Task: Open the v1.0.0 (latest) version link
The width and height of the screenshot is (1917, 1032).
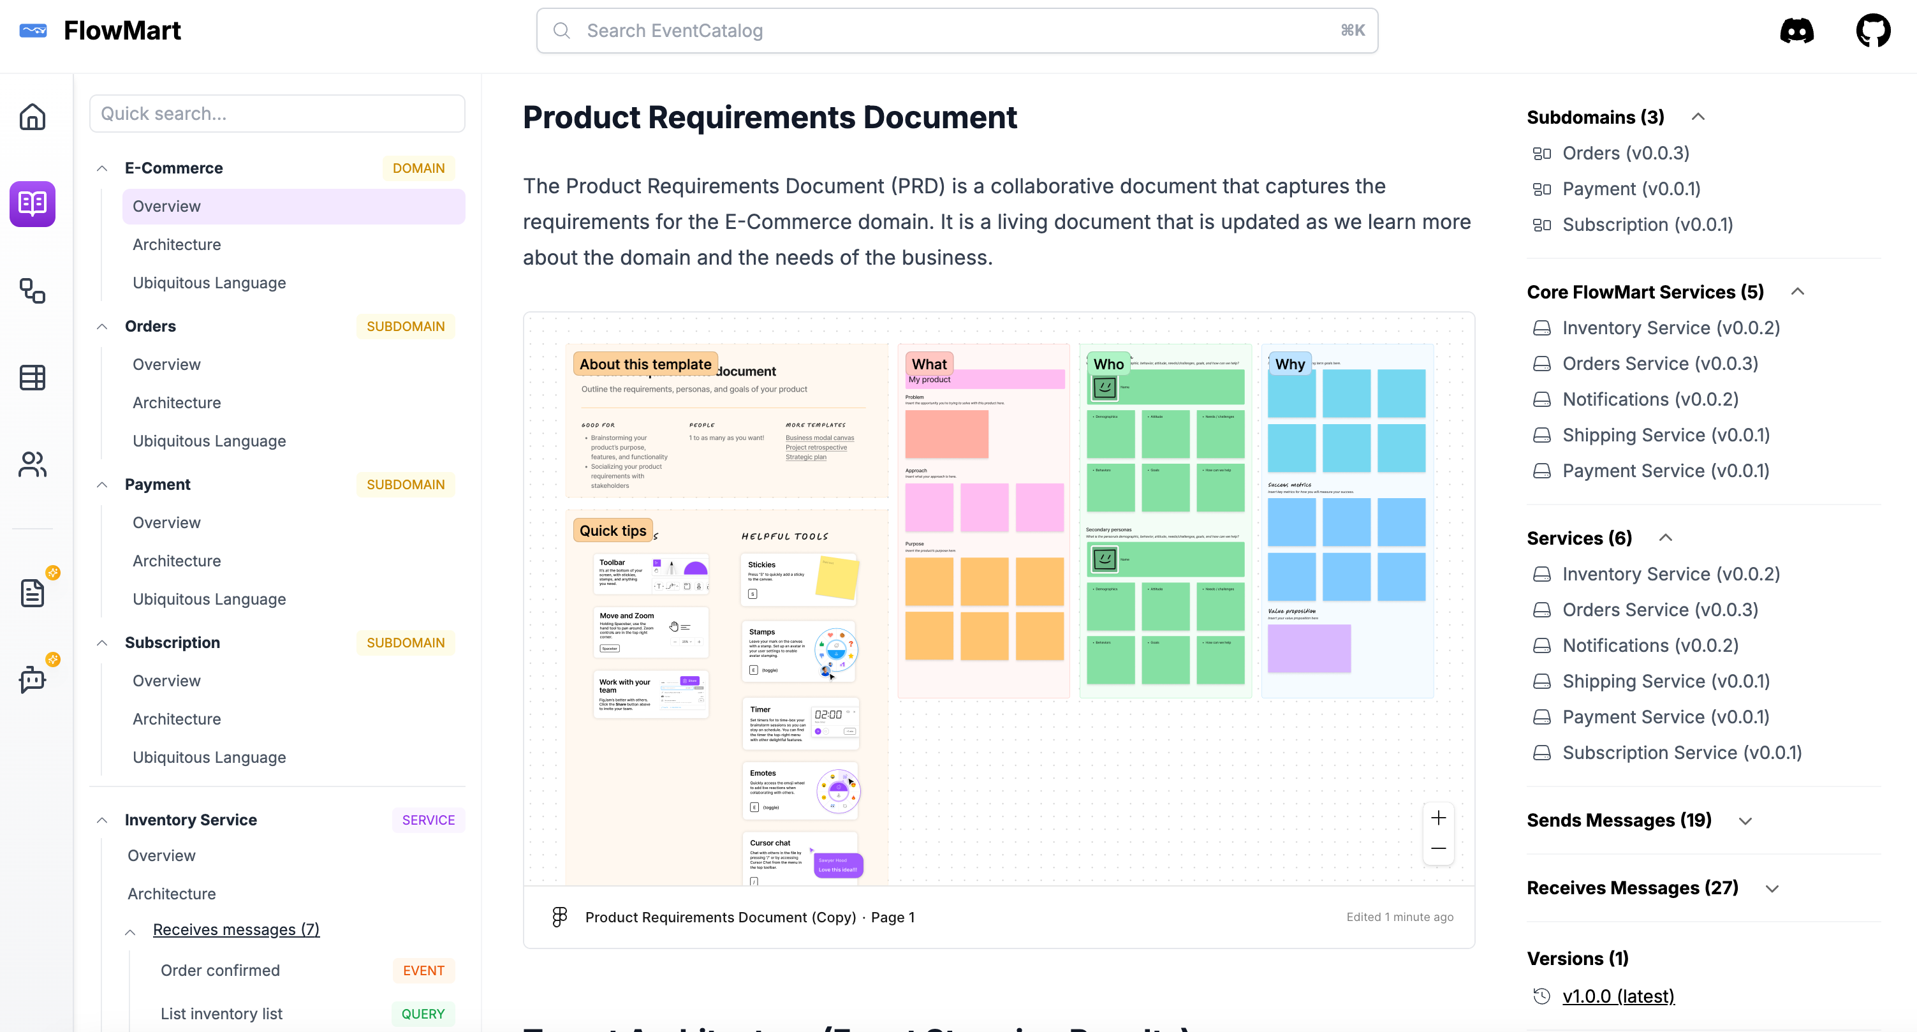Action: [x=1619, y=996]
